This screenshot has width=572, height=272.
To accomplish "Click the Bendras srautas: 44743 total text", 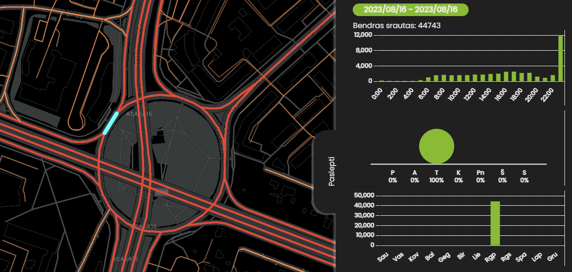I will [x=397, y=26].
